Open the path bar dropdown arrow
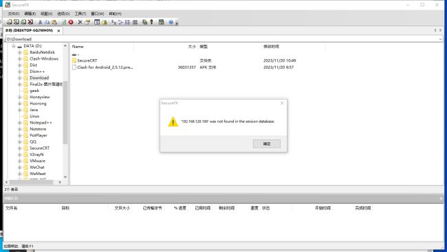The image size is (447, 252). click(440, 39)
